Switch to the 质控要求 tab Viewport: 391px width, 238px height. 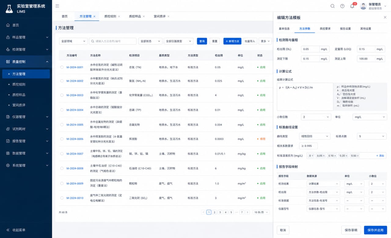click(x=325, y=29)
